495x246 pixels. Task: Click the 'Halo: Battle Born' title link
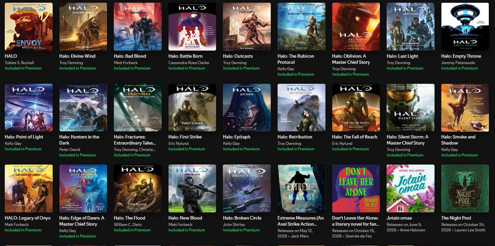click(x=185, y=56)
